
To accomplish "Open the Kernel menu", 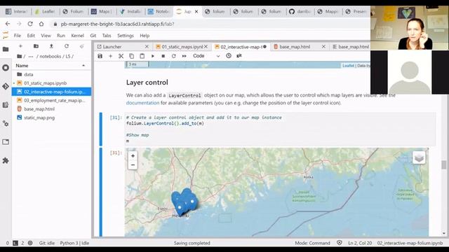I will pos(78,36).
